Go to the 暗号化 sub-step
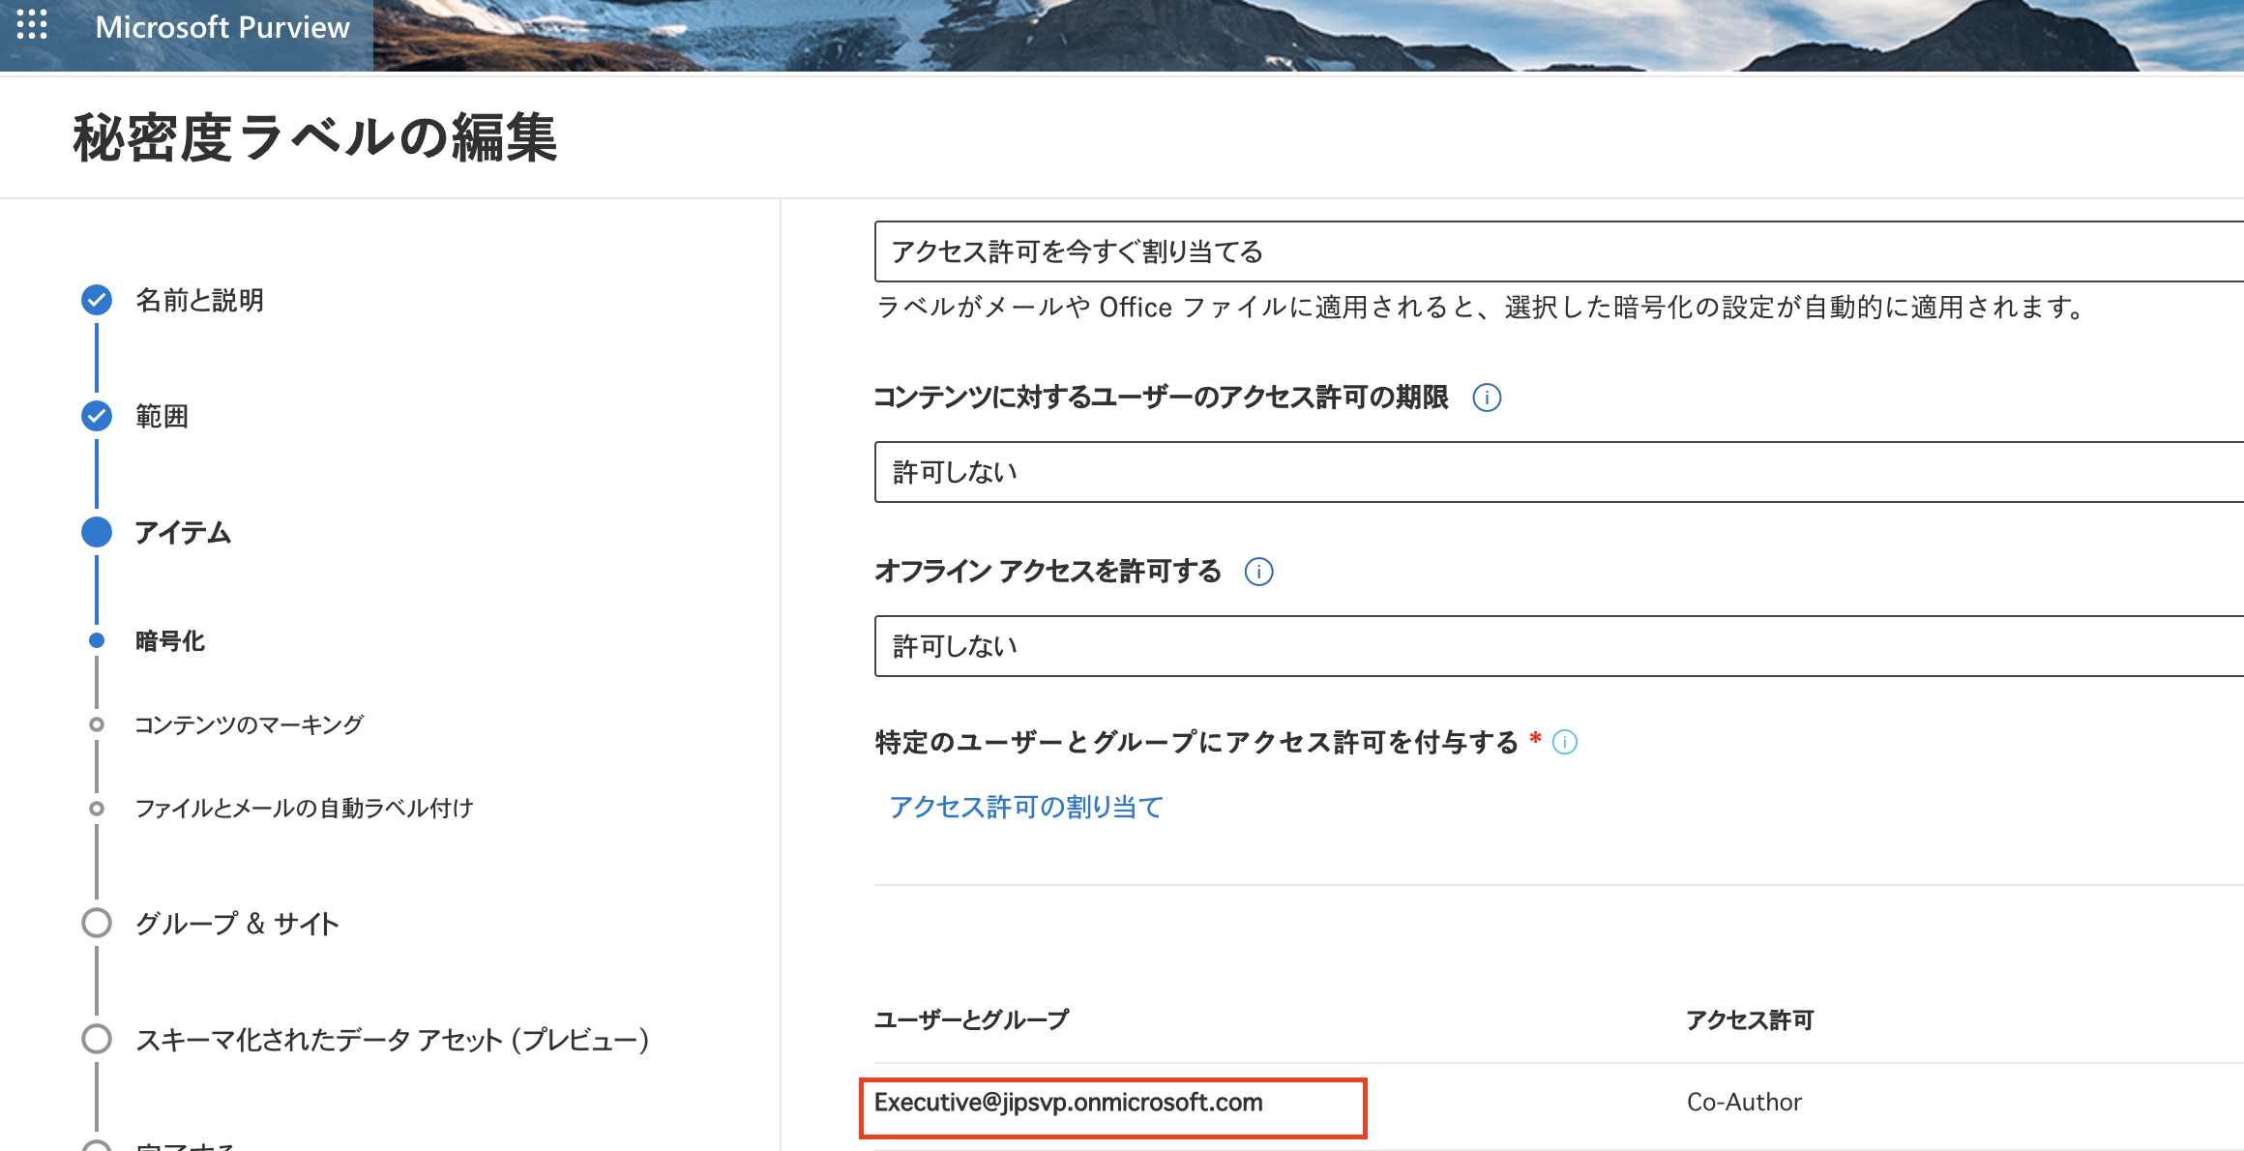Viewport: 2244px width, 1151px height. 170,641
